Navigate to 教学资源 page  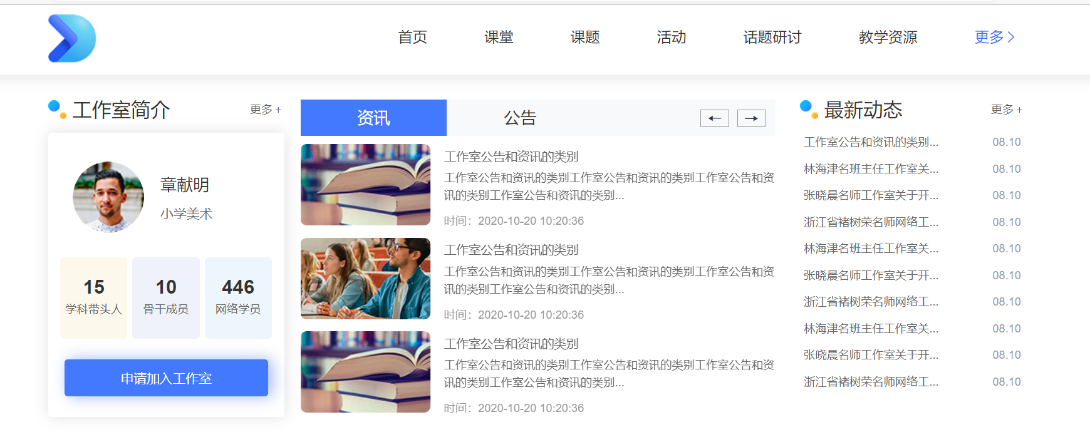click(x=888, y=38)
